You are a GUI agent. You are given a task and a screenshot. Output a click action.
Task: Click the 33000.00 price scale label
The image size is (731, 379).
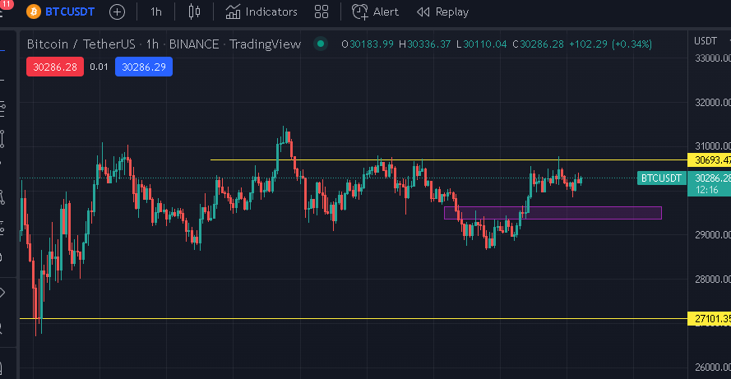tap(712, 58)
